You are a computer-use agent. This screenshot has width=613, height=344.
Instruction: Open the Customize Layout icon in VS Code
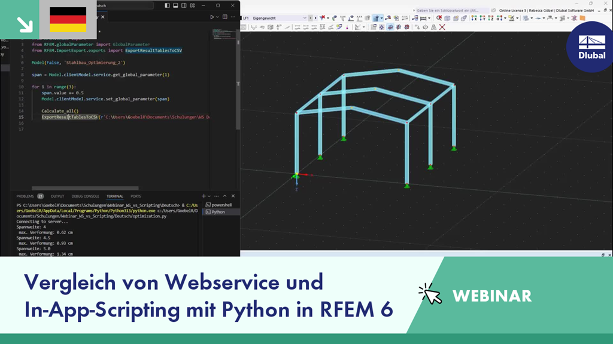pos(192,5)
